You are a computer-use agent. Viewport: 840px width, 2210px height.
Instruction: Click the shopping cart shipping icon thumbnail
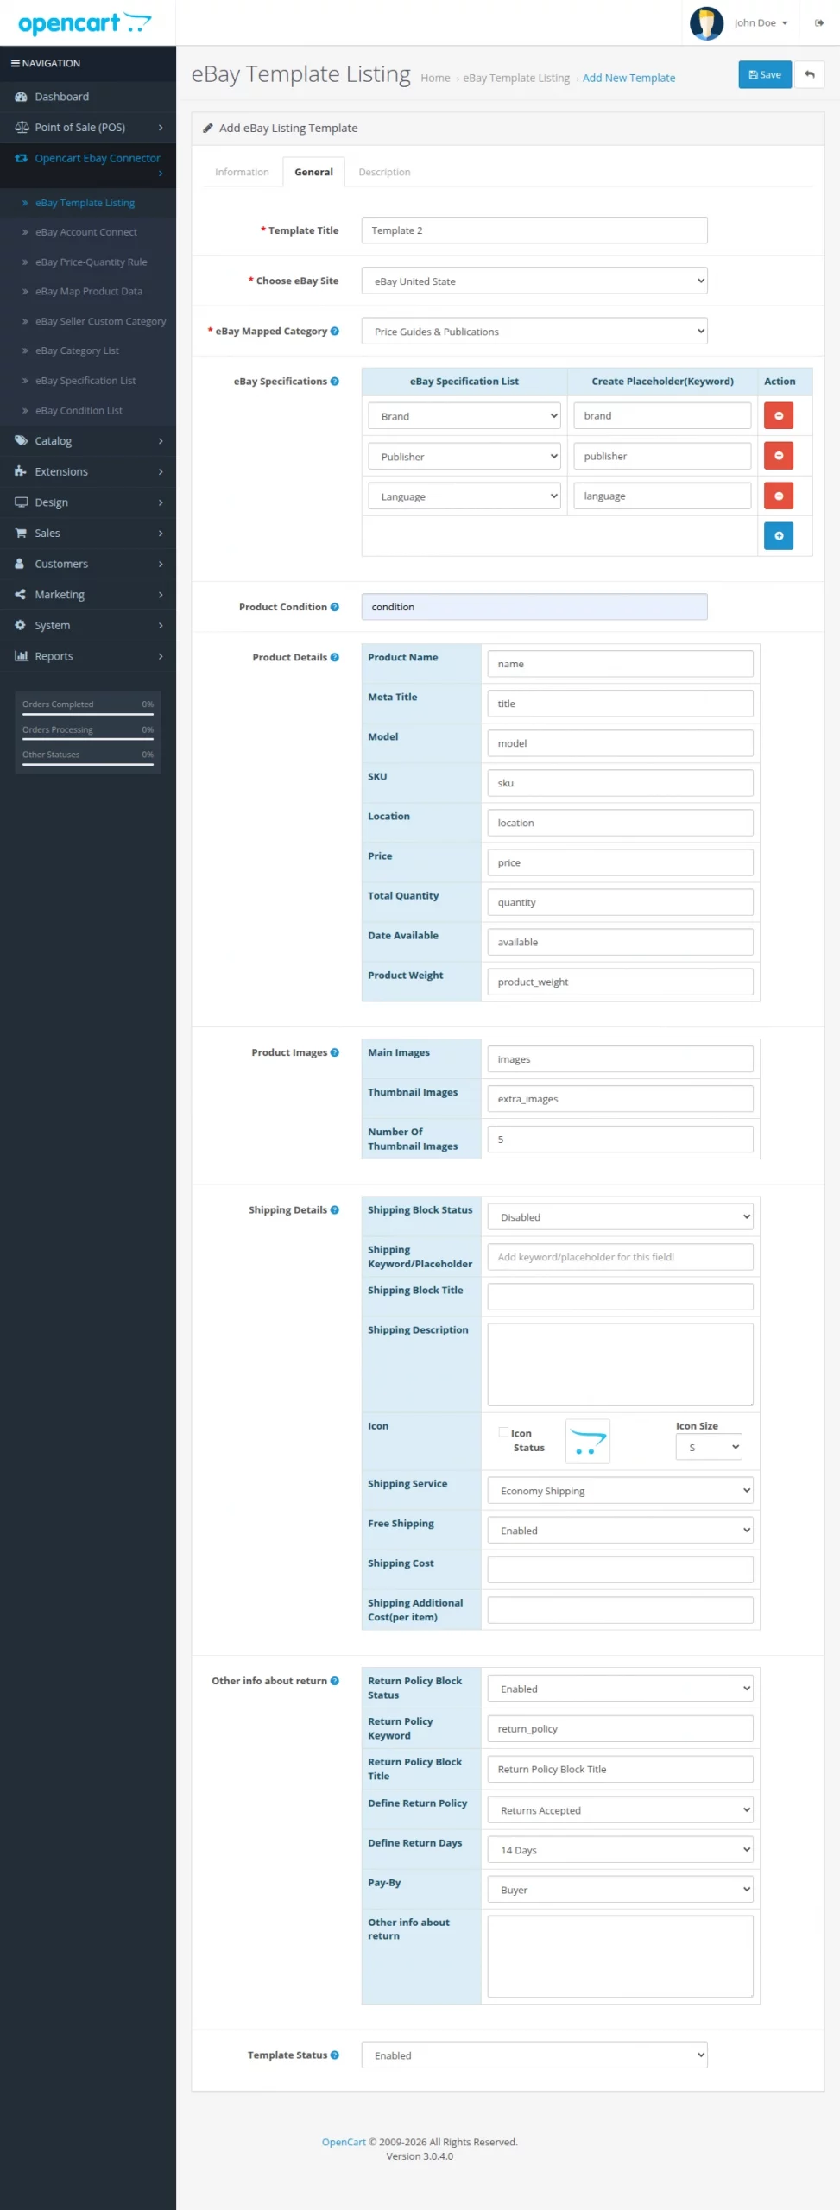point(588,1442)
